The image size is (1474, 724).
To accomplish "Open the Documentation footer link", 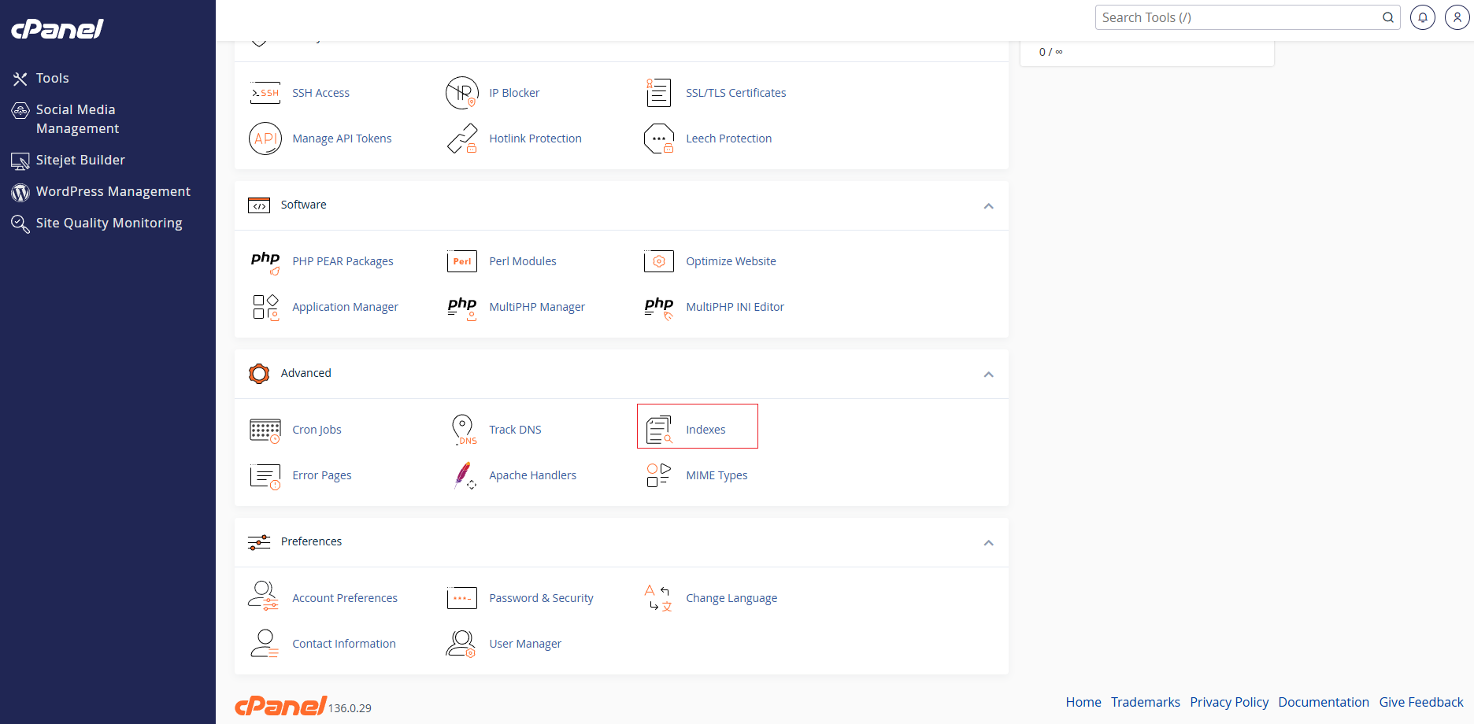I will (x=1324, y=702).
